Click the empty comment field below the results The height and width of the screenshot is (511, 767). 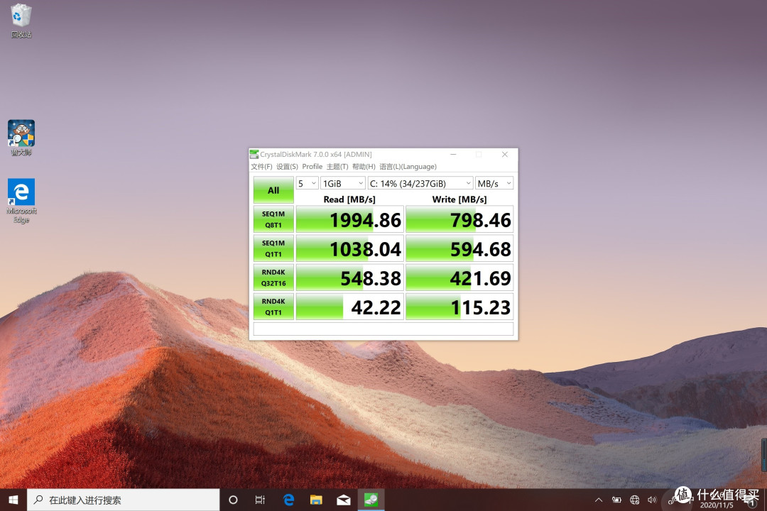(383, 329)
